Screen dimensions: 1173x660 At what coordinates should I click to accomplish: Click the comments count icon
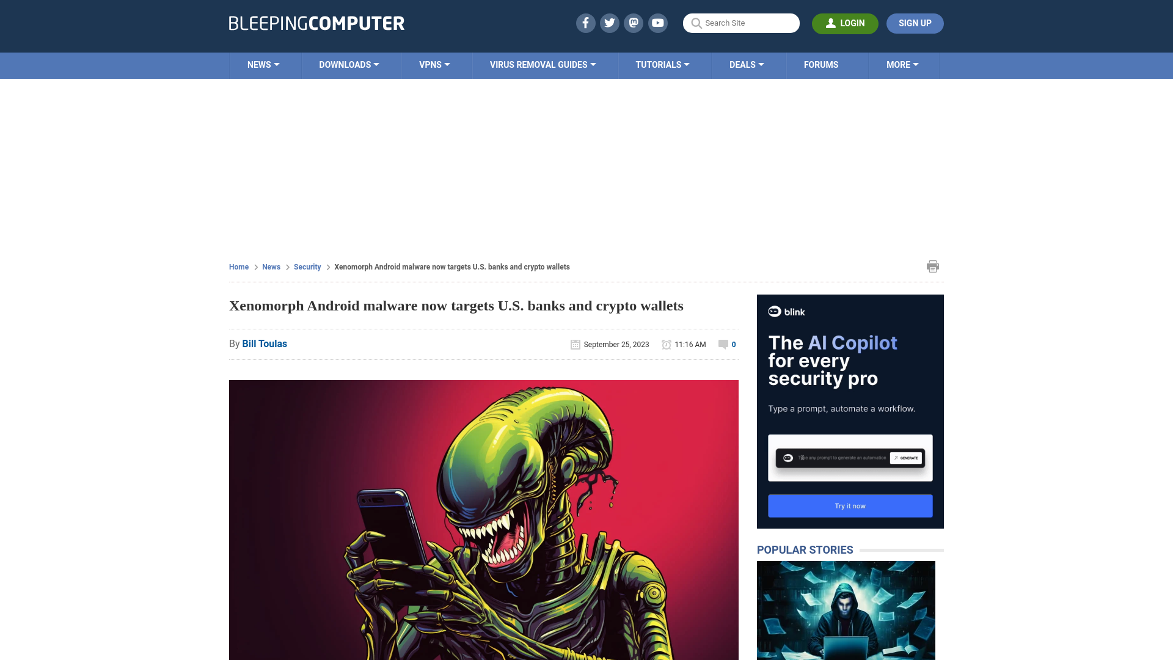(723, 344)
